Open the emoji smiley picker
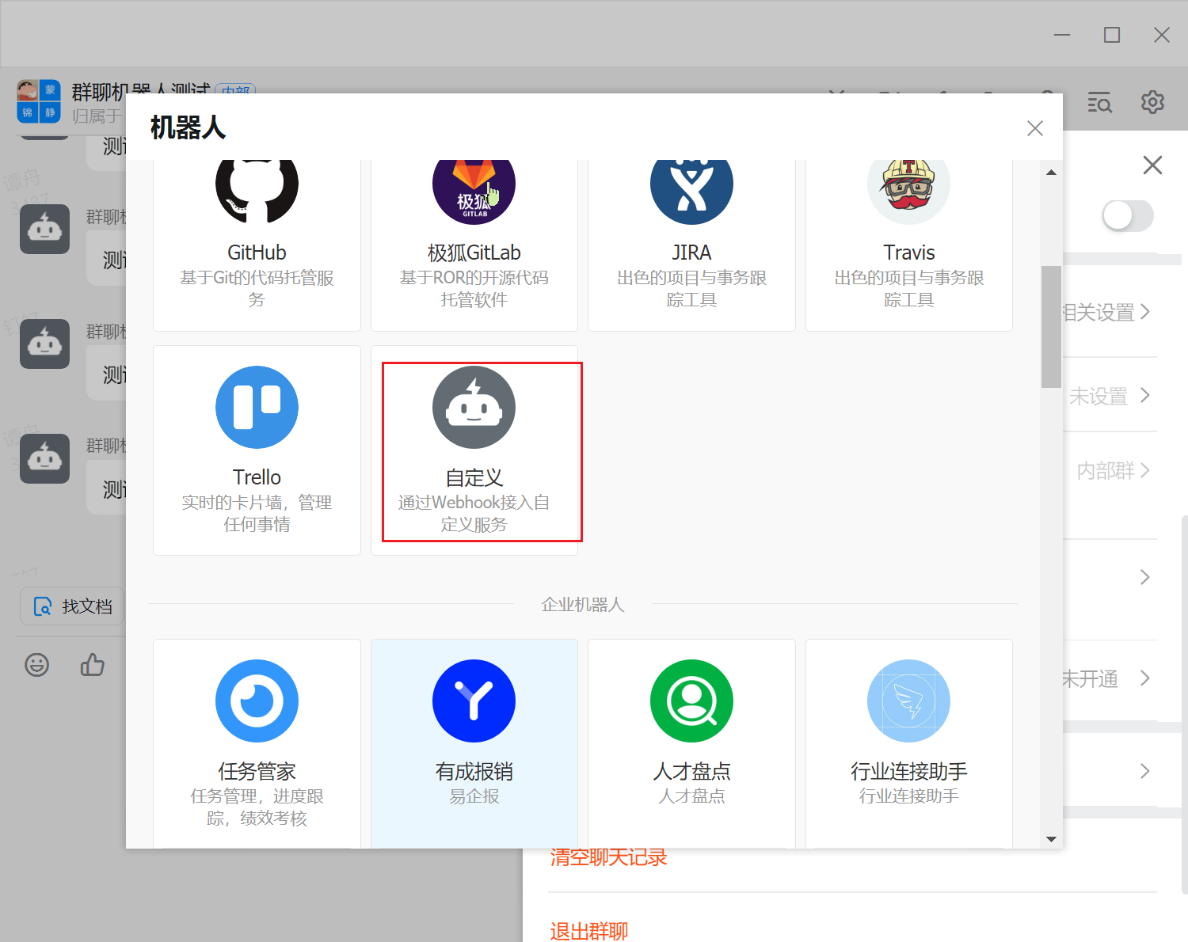 [x=36, y=665]
